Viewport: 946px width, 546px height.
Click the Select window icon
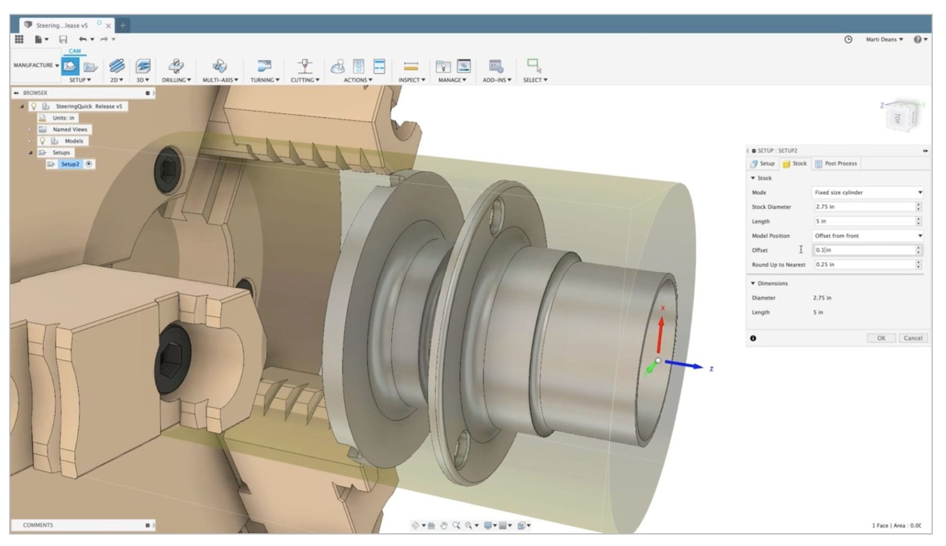coord(535,66)
